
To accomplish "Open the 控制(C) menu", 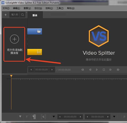I will 49,8.
